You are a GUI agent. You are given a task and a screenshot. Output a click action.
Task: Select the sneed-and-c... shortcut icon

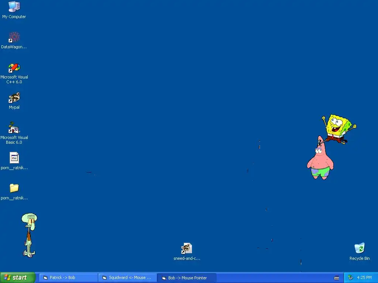pyautogui.click(x=186, y=248)
